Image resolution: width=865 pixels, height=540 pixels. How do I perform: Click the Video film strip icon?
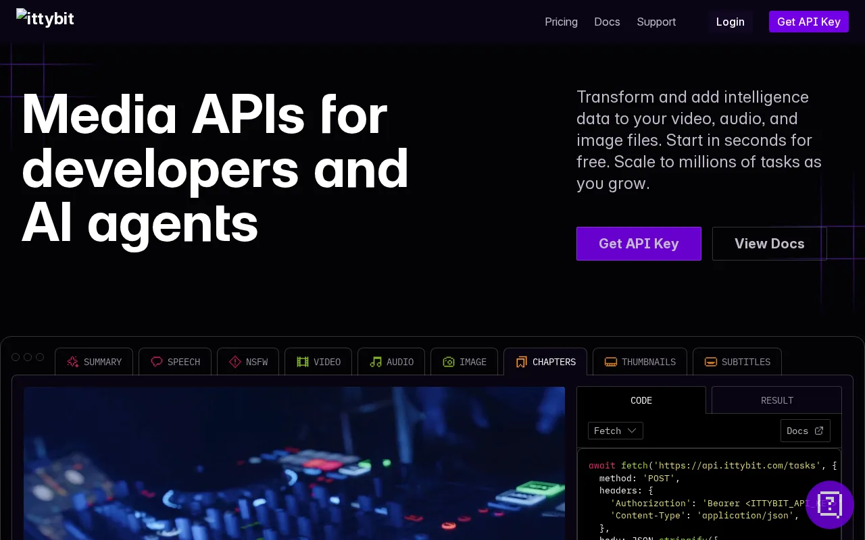[x=303, y=362]
